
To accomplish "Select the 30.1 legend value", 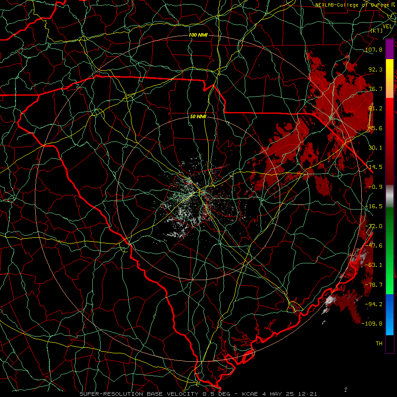I will (x=375, y=148).
